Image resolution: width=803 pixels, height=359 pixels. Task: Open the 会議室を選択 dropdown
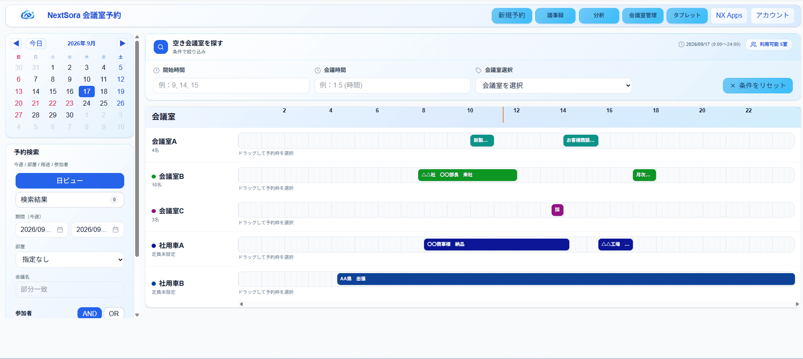[554, 85]
